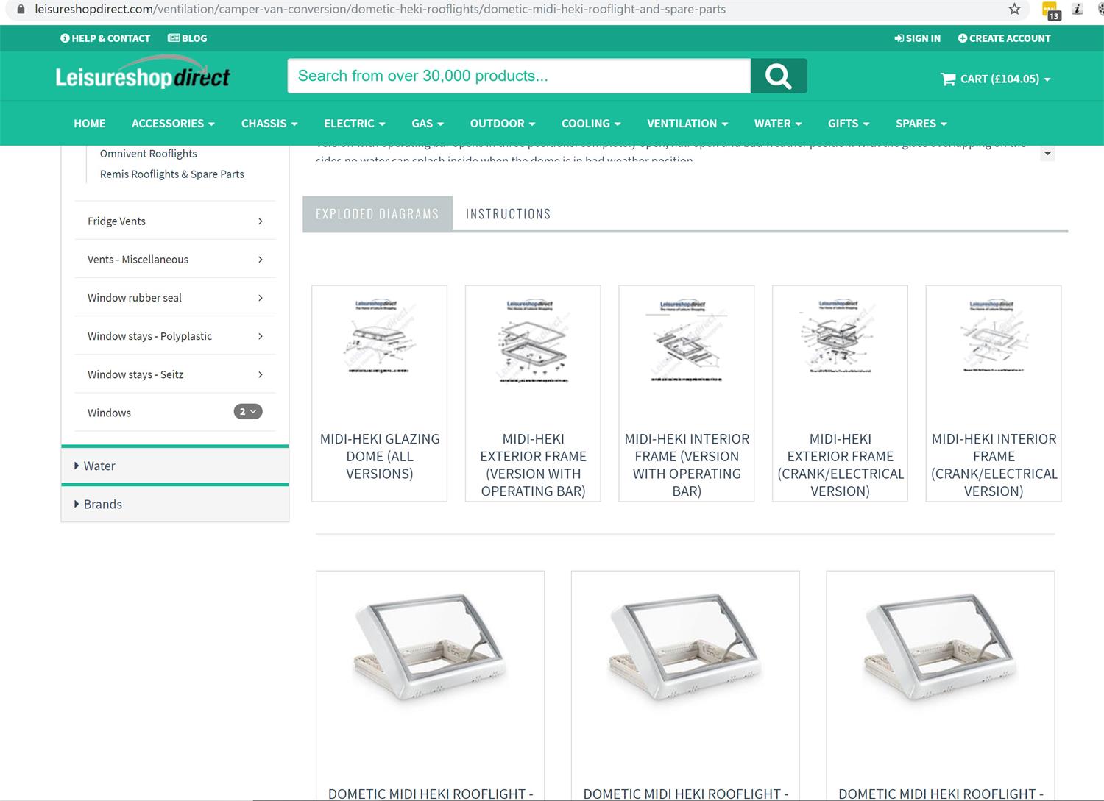Screen dimensions: 1104x801
Task: Open Spares dropdown menu
Action: coord(921,124)
